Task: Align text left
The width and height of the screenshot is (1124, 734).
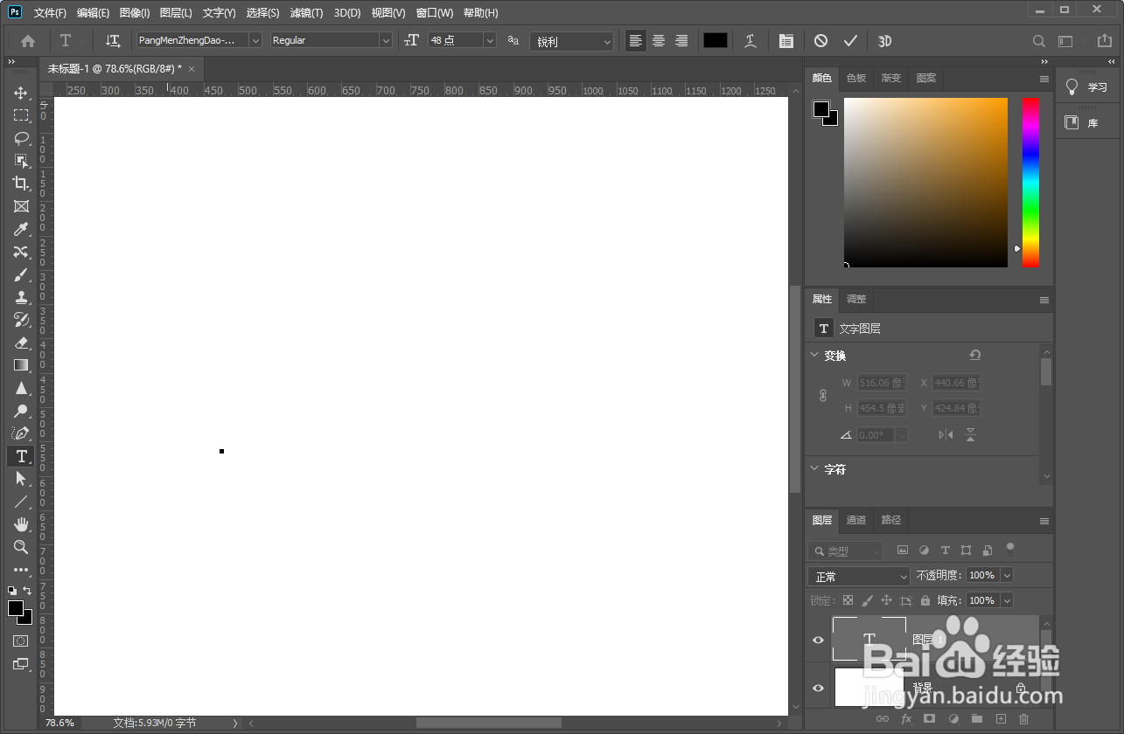Action: click(x=636, y=41)
